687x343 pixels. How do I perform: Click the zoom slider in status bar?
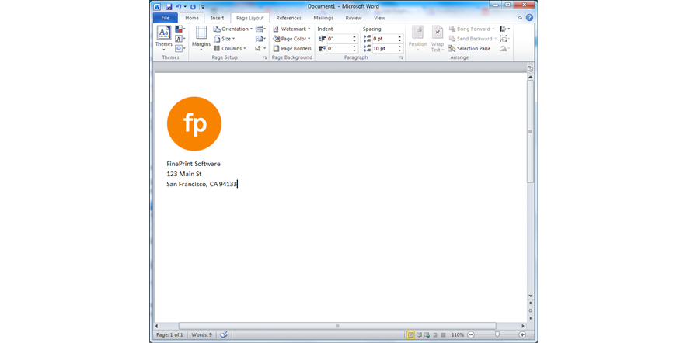click(497, 334)
